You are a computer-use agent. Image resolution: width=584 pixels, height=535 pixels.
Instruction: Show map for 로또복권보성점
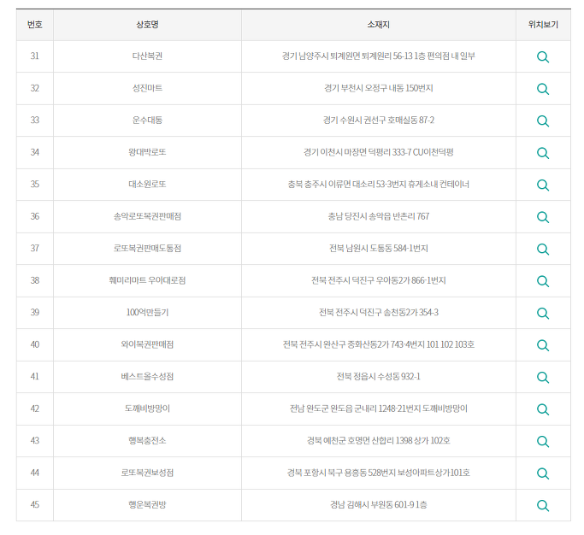pyautogui.click(x=543, y=473)
